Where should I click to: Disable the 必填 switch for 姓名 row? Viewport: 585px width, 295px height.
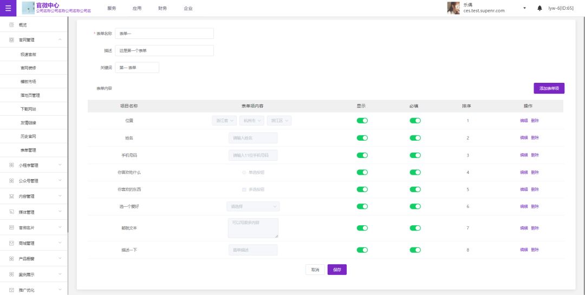coord(415,138)
